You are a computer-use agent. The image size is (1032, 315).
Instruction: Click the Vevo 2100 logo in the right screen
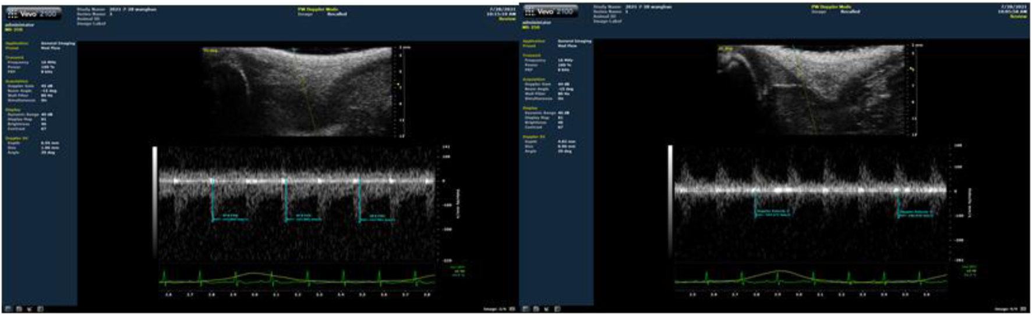click(x=550, y=12)
